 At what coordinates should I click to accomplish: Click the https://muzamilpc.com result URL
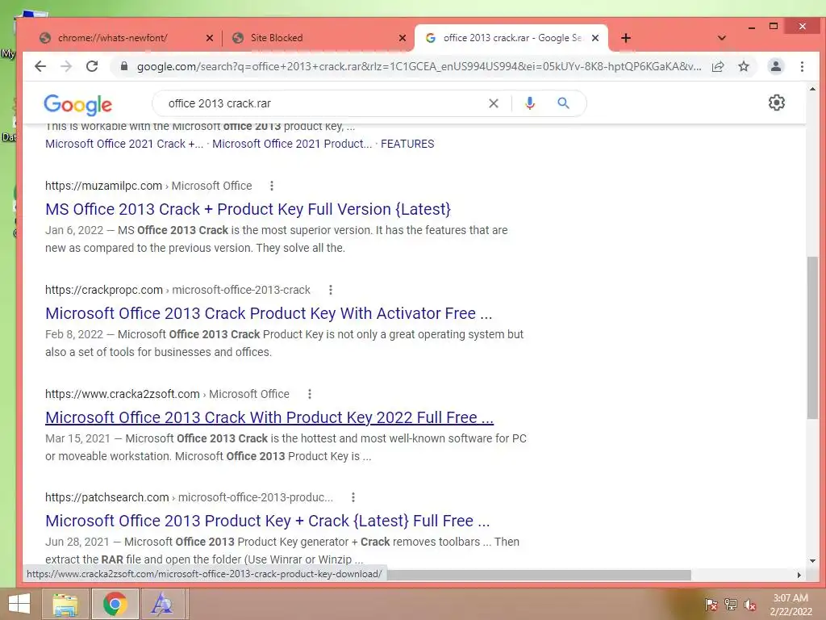pos(103,186)
